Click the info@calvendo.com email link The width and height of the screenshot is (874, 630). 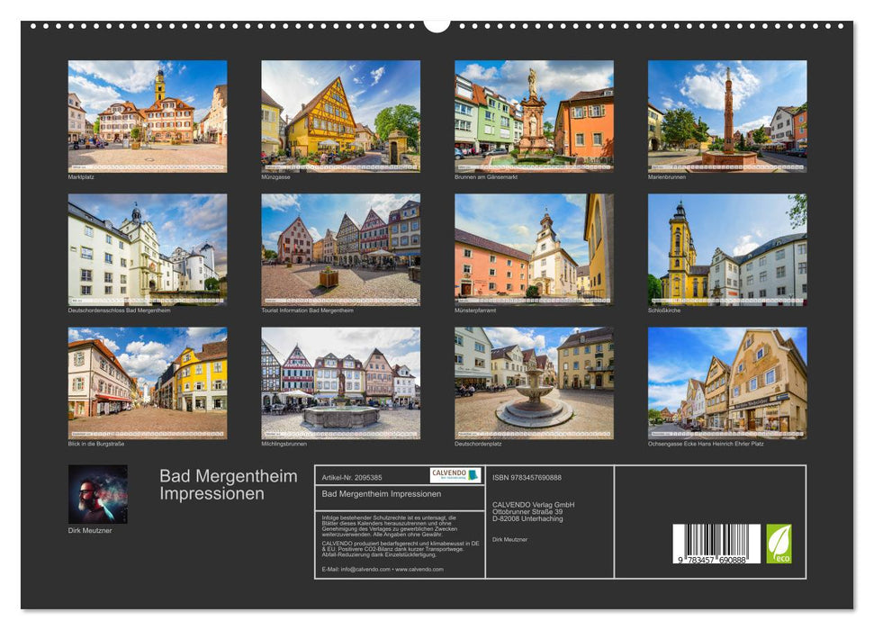coord(364,569)
